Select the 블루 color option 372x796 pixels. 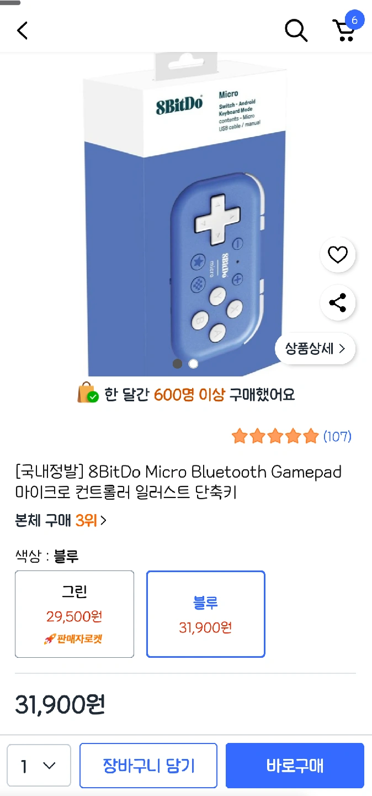click(x=205, y=614)
